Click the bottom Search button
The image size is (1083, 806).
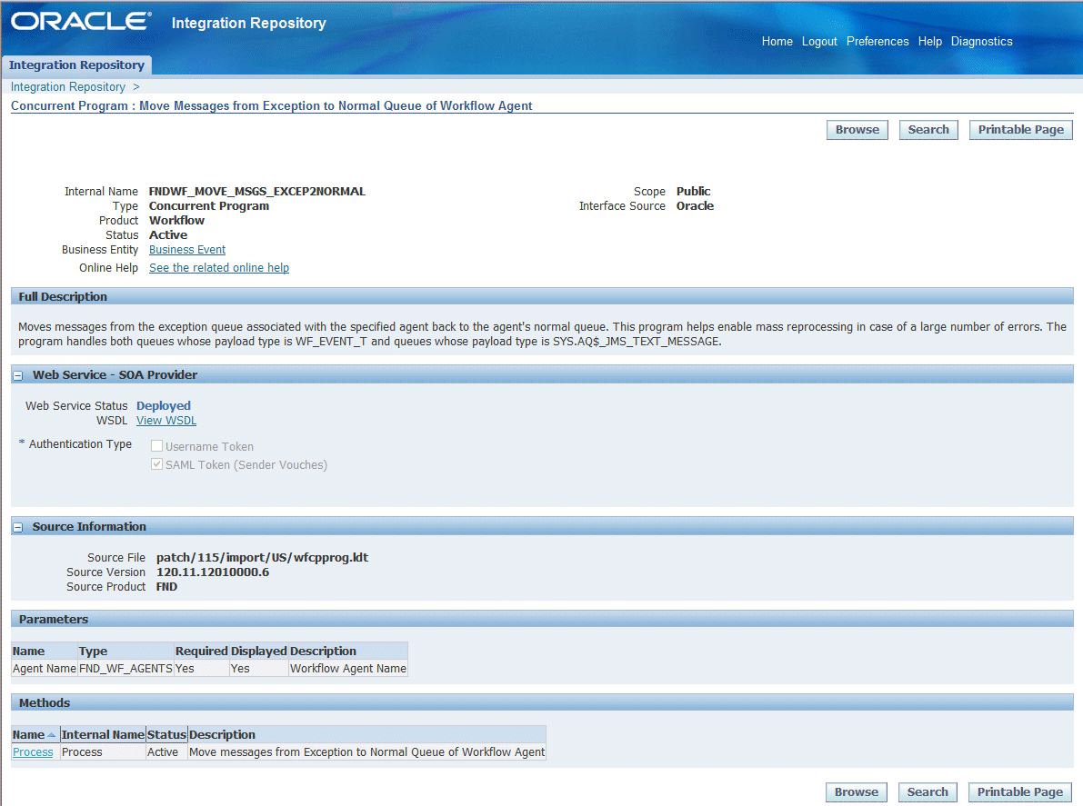[x=928, y=792]
